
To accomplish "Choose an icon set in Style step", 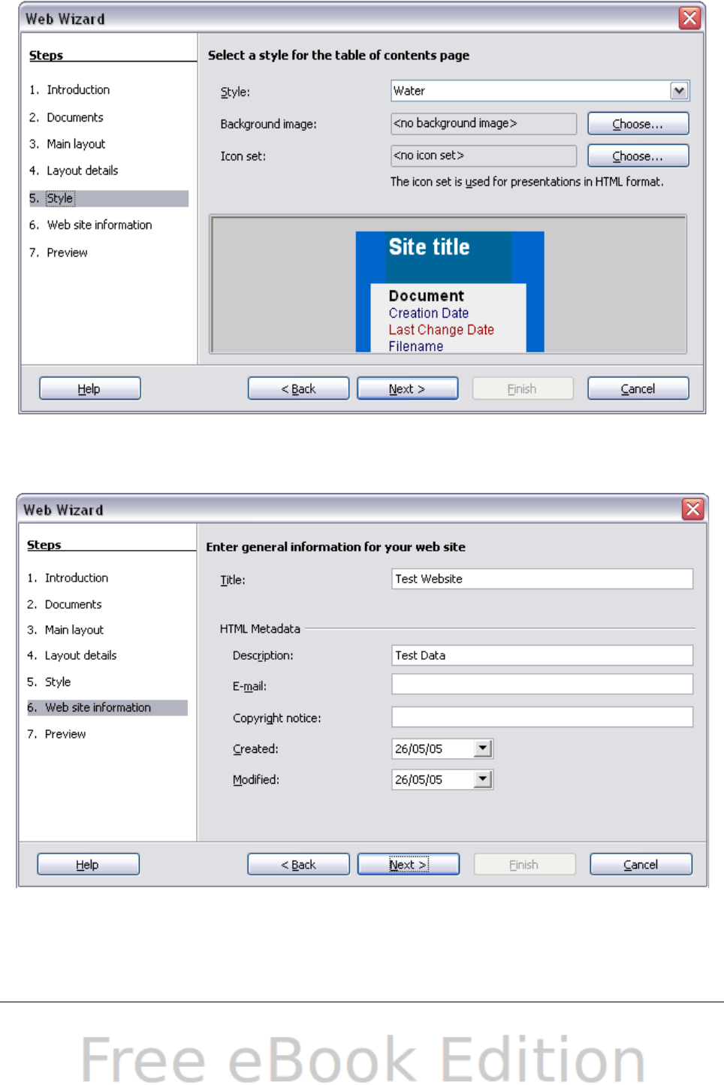I will tap(638, 156).
